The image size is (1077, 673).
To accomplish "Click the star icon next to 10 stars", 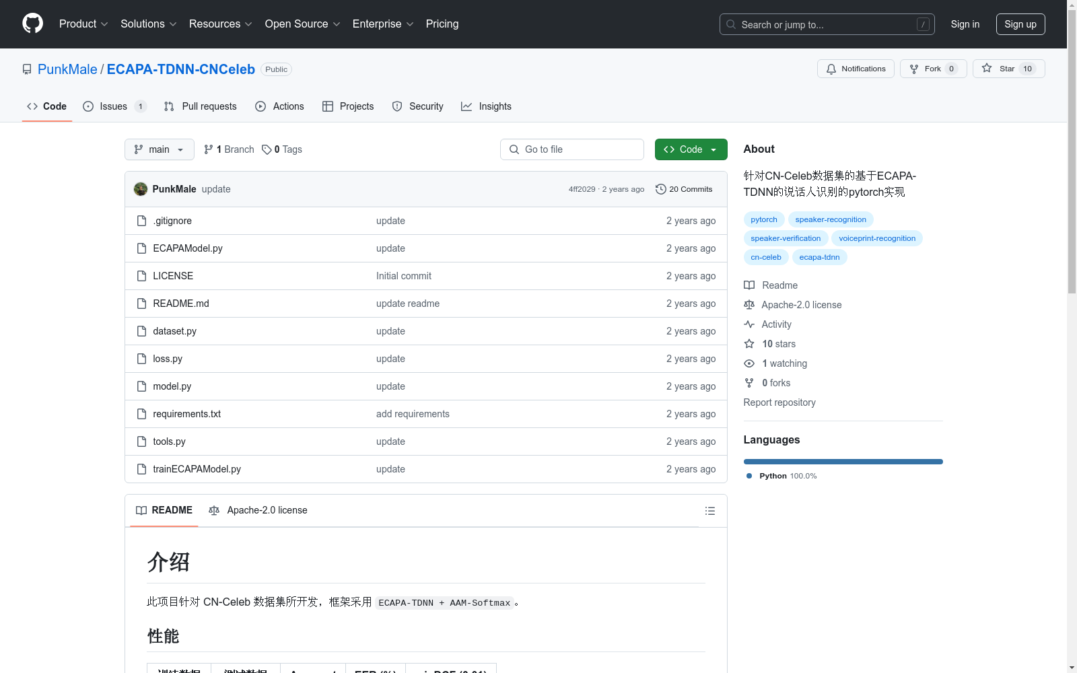I will point(749,344).
